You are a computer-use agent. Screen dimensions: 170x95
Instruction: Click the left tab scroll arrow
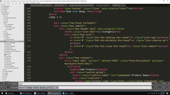click(x=27, y=5)
